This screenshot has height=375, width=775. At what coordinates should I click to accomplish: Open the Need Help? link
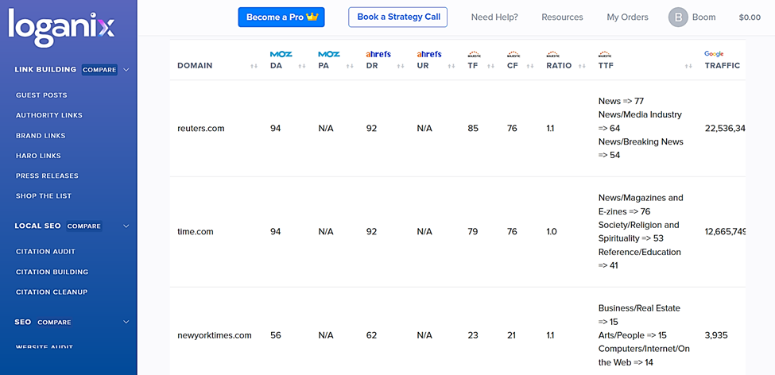coord(494,17)
